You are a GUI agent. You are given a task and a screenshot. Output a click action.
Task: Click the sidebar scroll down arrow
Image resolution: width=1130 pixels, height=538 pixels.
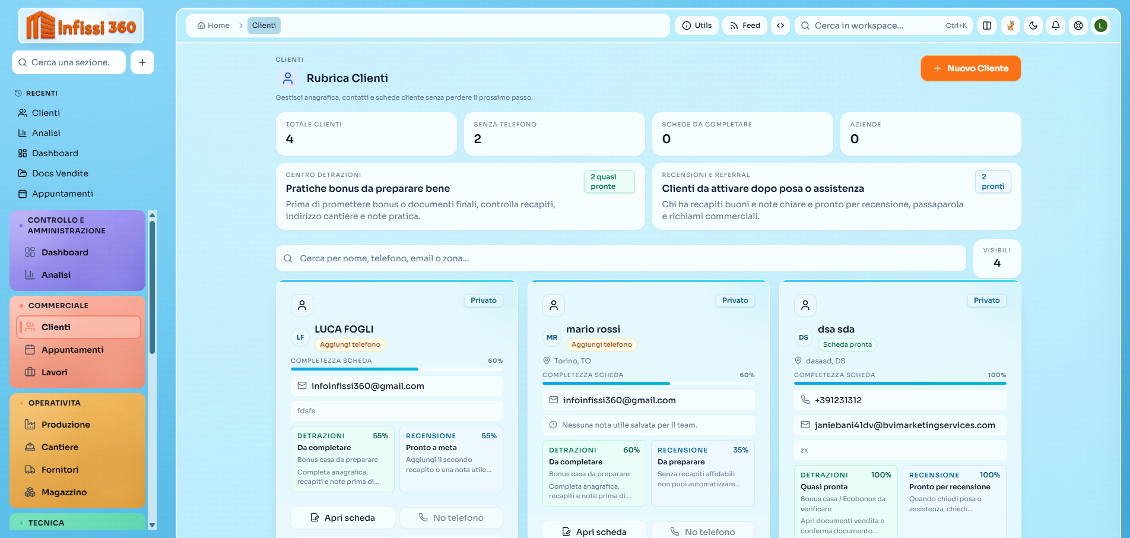[x=152, y=525]
